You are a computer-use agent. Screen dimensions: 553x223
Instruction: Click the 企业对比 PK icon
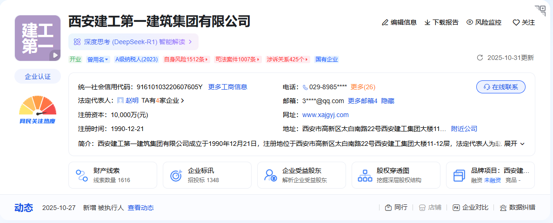pos(456,208)
